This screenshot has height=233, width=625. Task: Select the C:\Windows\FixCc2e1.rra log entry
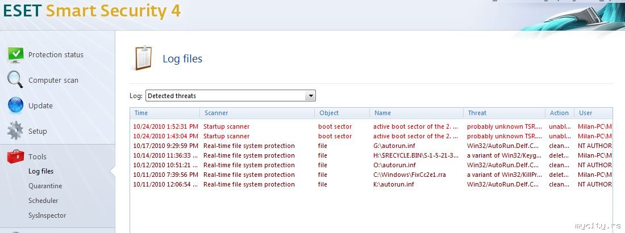409,175
